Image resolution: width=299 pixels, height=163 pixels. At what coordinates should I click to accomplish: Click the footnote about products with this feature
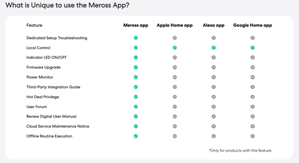coord(240,150)
